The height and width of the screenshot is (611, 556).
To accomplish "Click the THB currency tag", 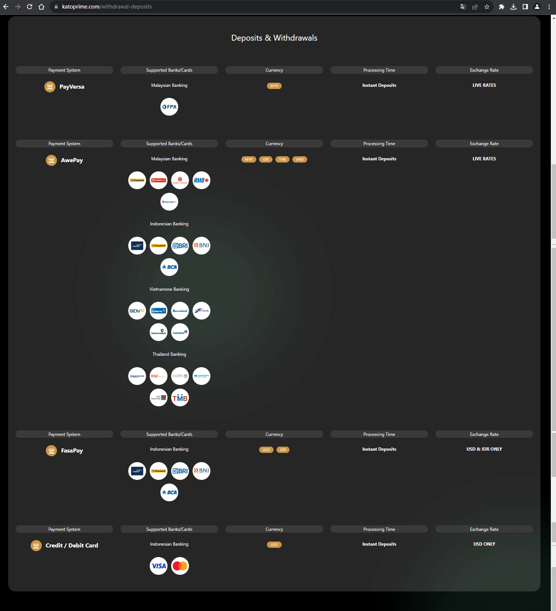I will point(282,160).
